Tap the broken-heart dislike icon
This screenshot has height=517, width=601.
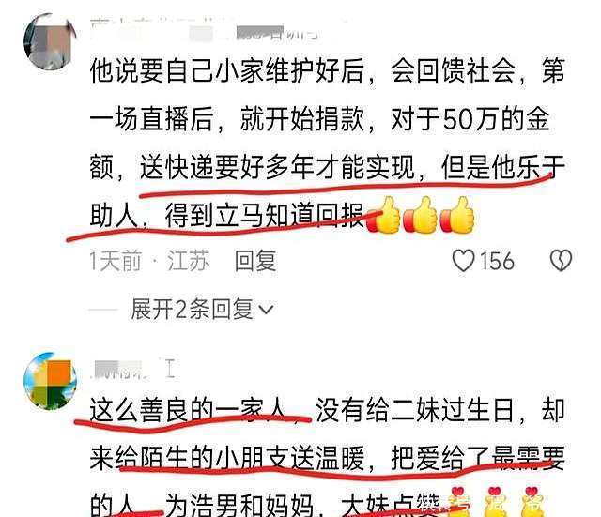[x=561, y=261]
